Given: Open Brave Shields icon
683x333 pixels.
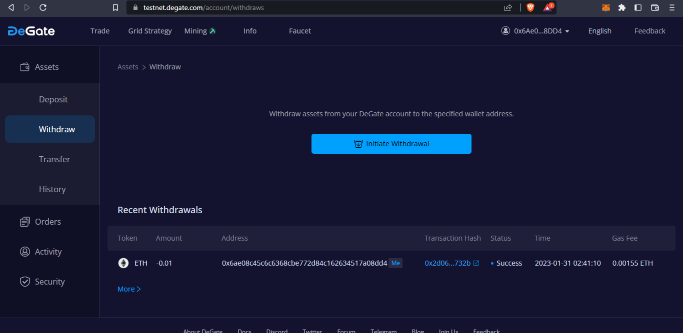Looking at the screenshot, I should point(530,7).
